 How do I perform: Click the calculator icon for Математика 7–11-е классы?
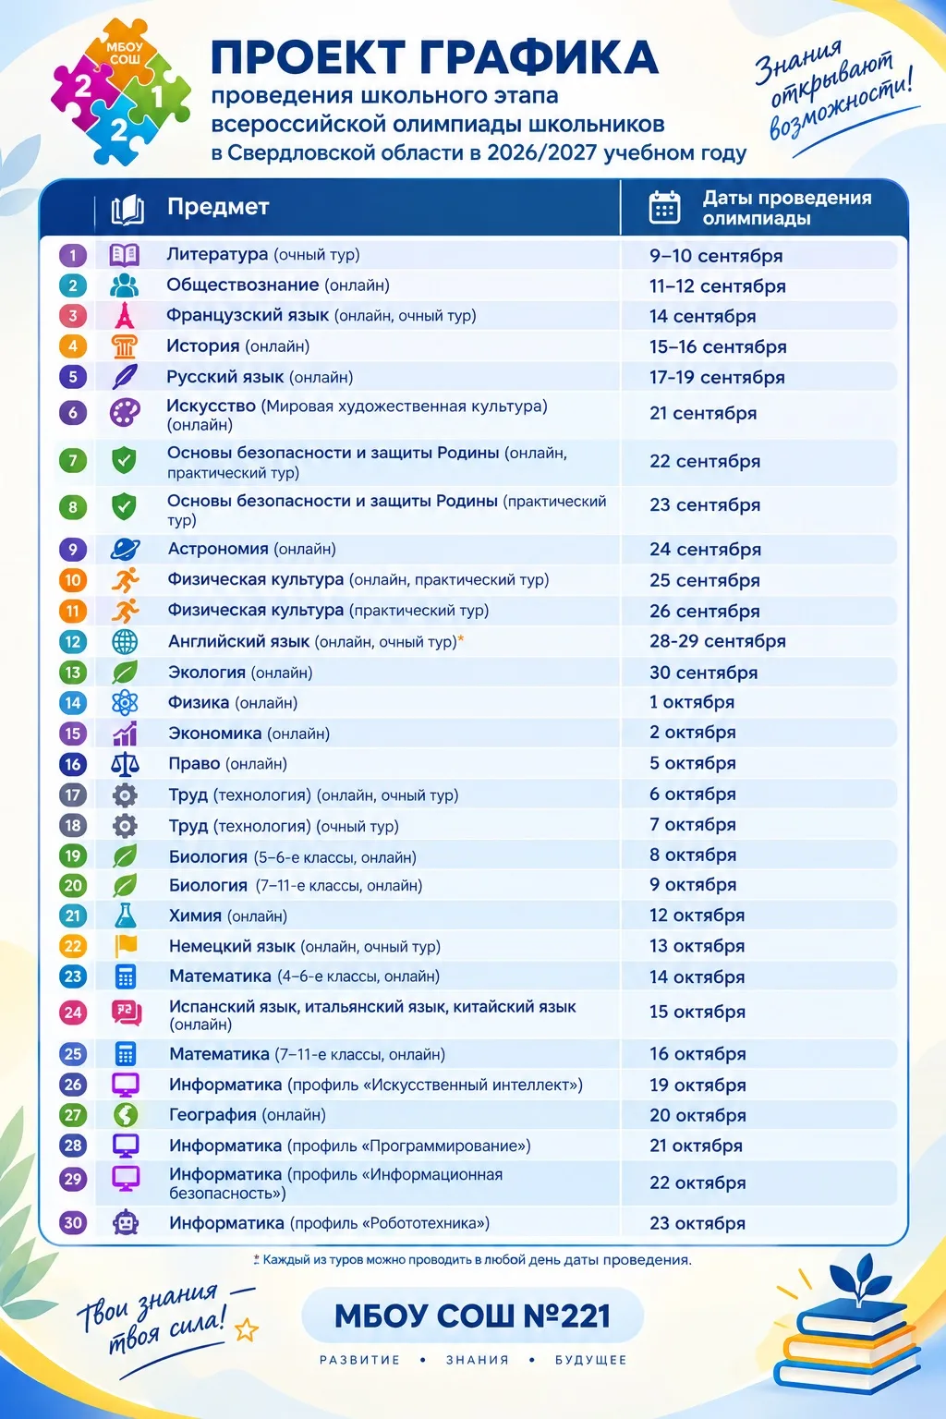[x=125, y=1054]
